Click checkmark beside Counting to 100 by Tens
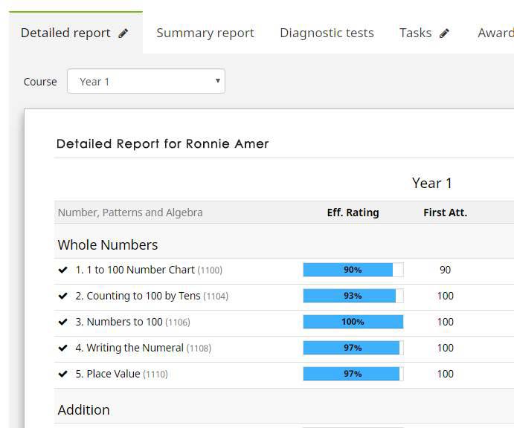This screenshot has width=514, height=428. (63, 296)
